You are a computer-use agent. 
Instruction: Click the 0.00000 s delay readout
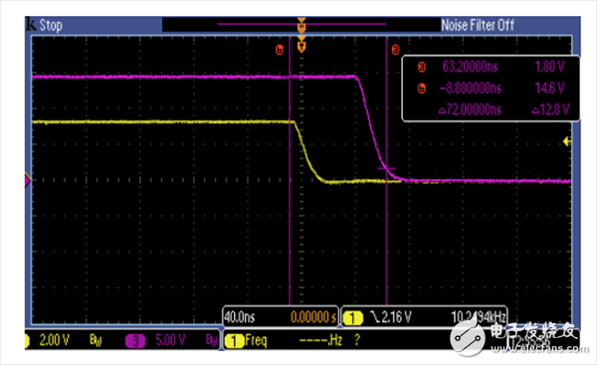(313, 317)
